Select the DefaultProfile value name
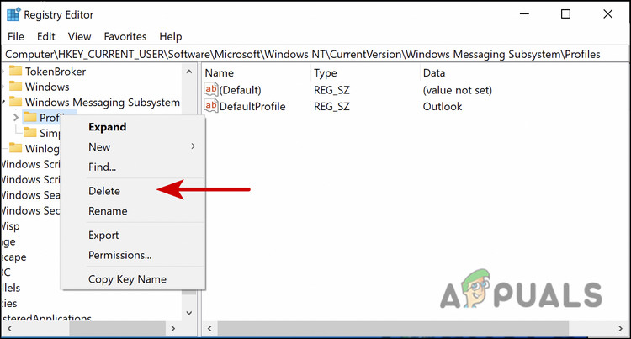 click(x=252, y=107)
